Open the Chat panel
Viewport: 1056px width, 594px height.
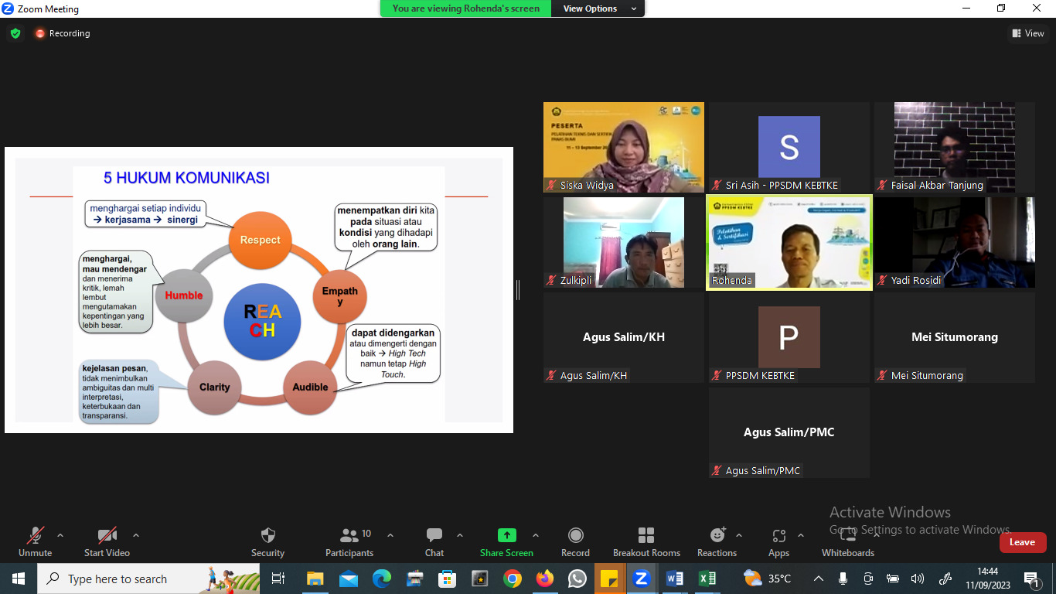(434, 541)
